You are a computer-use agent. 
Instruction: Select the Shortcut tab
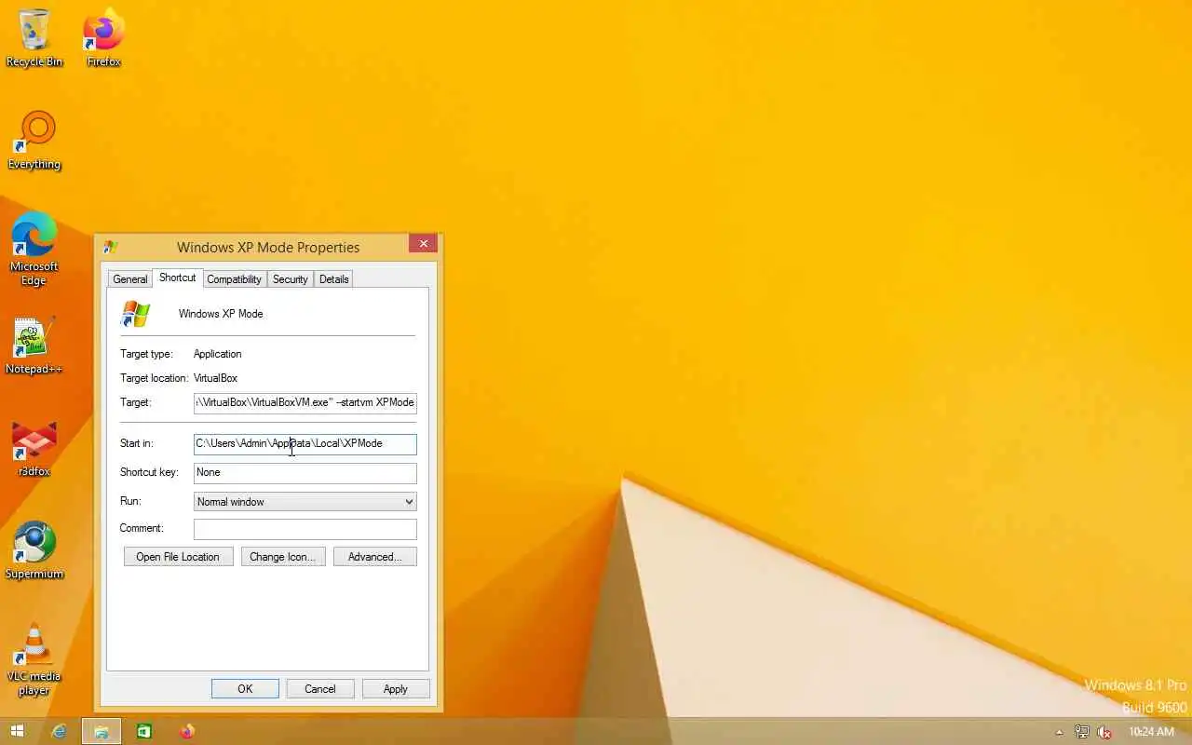point(177,278)
